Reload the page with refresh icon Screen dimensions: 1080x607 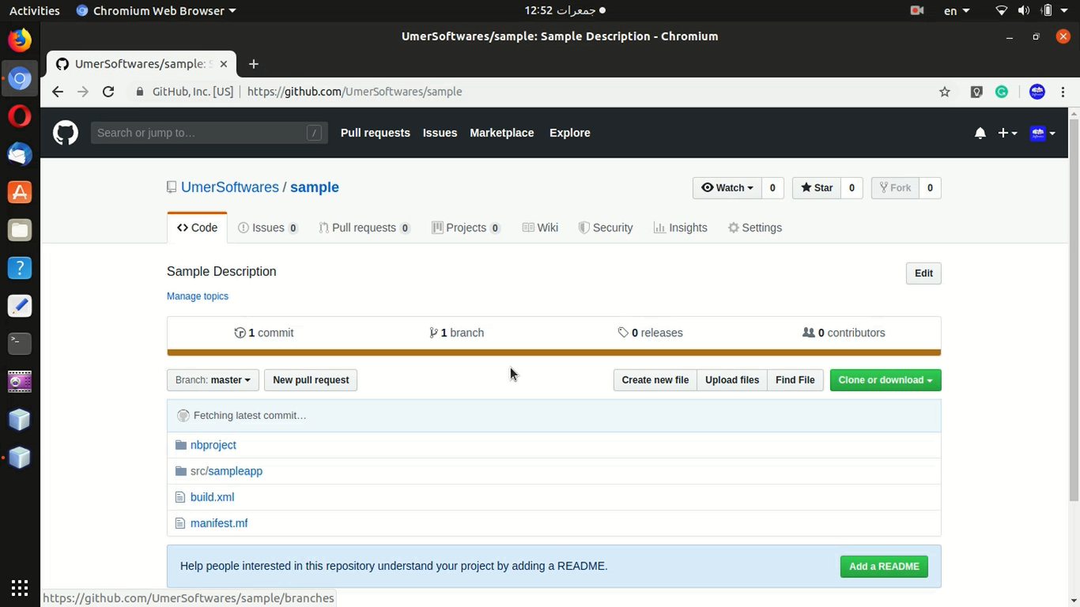pyautogui.click(x=108, y=92)
